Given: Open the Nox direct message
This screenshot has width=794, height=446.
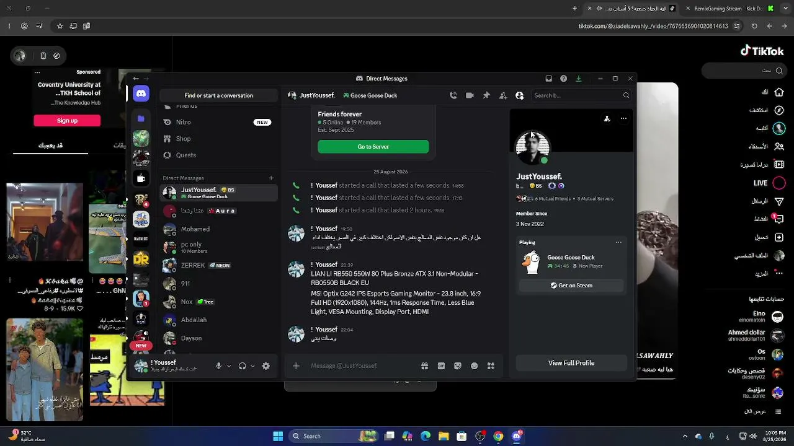Looking at the screenshot, I should (x=218, y=302).
